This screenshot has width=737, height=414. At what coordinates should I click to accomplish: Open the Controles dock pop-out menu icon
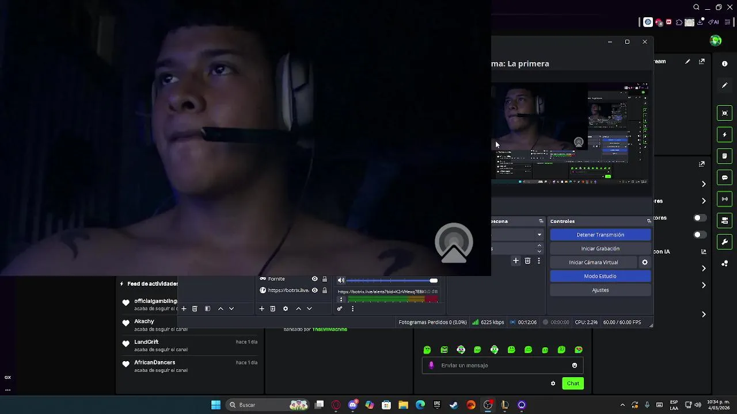pos(649,221)
